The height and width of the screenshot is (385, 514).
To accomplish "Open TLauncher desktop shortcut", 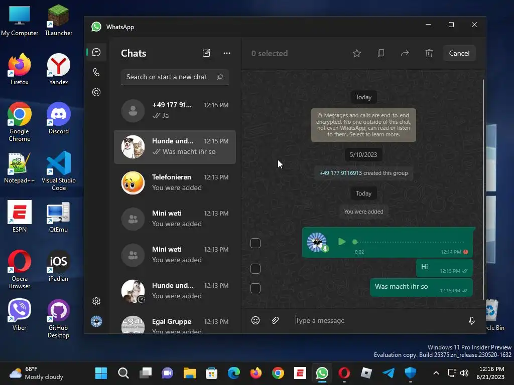I will [x=58, y=20].
